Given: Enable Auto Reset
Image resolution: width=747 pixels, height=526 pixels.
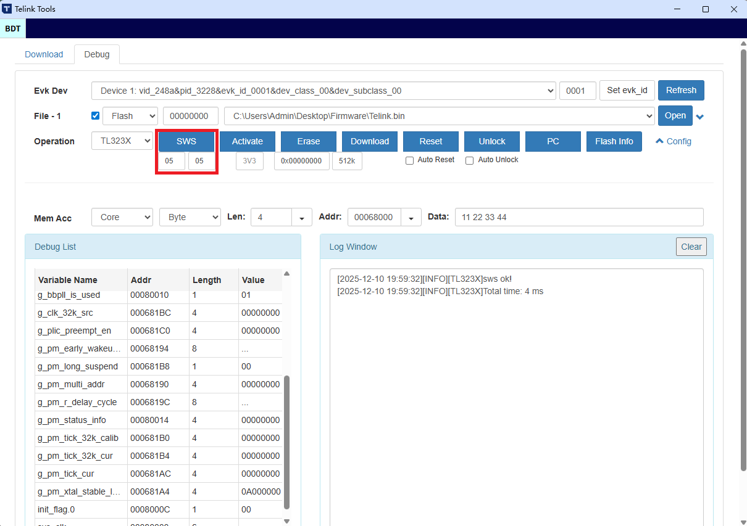Looking at the screenshot, I should pyautogui.click(x=409, y=160).
